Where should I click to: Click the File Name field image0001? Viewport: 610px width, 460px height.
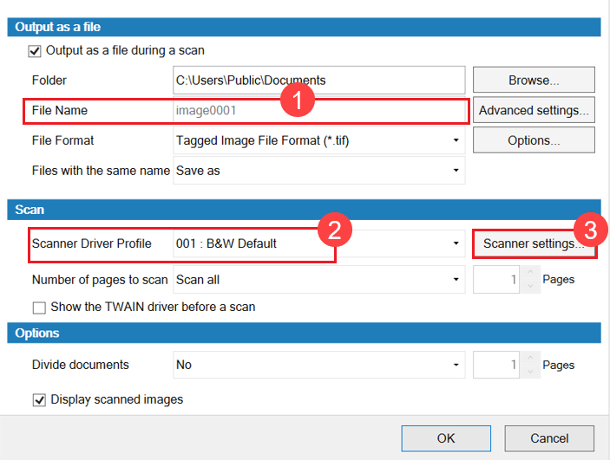click(x=319, y=110)
